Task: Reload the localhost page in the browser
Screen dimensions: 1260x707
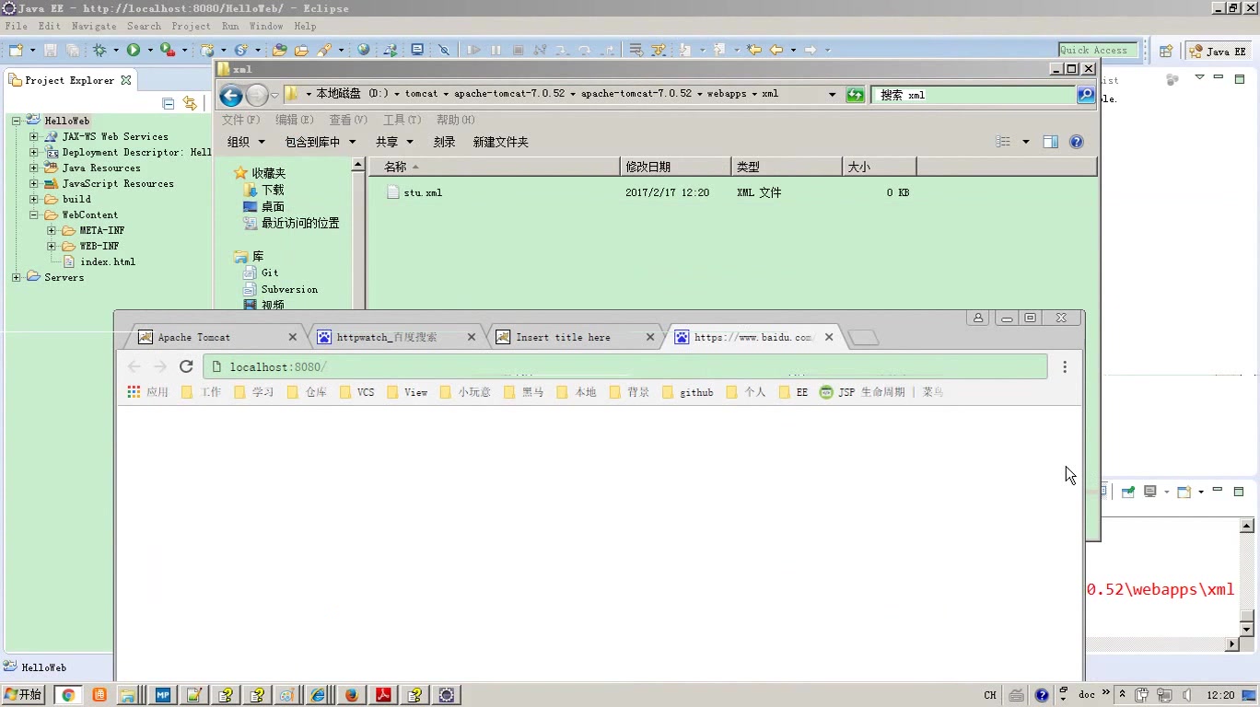Action: 186,365
